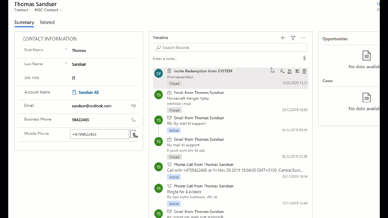Delete the Invite Redemption record with trash icon

tap(304, 71)
